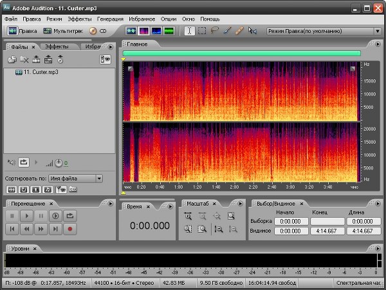The image size is (386, 290).
Task: Switch to the Эффекты tab
Action: 57,46
